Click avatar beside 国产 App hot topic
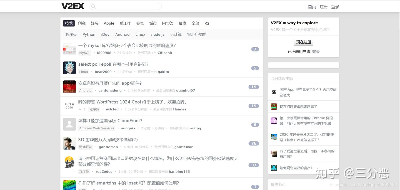The width and height of the screenshot is (400, 190). tap(274, 92)
